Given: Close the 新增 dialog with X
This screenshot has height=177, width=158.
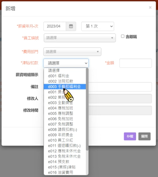Looking at the screenshot, I should [x=150, y=8].
